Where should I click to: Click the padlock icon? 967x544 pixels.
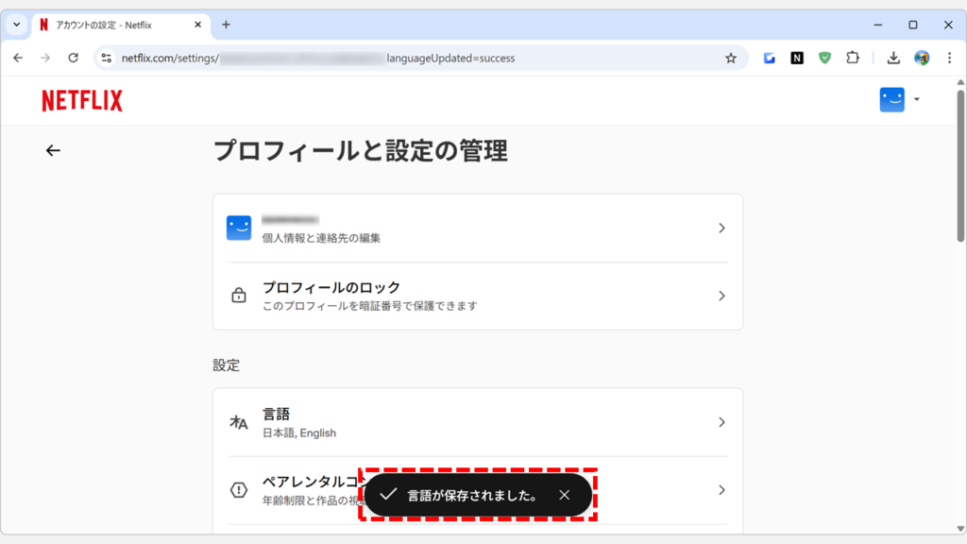(239, 296)
